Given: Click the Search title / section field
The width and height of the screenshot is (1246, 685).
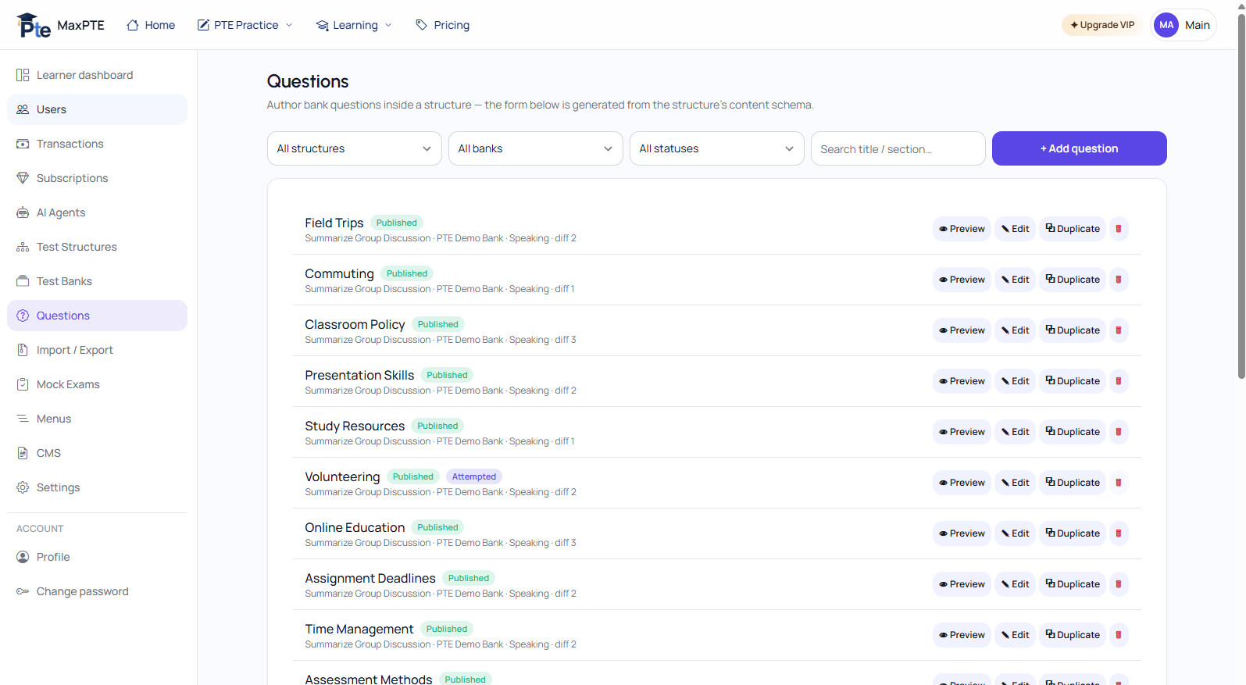Looking at the screenshot, I should coord(898,148).
